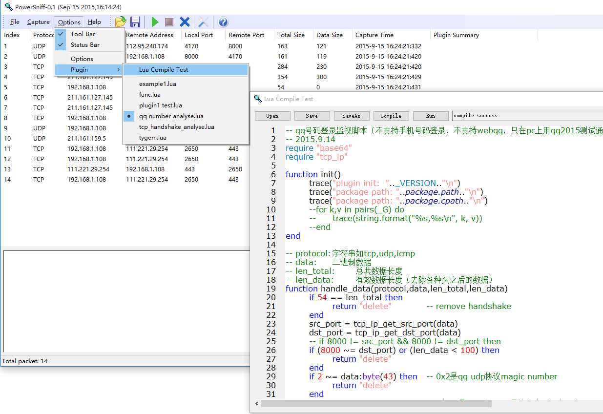Click Lua Compile Test window magnifier icon
This screenshot has height=414, width=603.
[258, 99]
